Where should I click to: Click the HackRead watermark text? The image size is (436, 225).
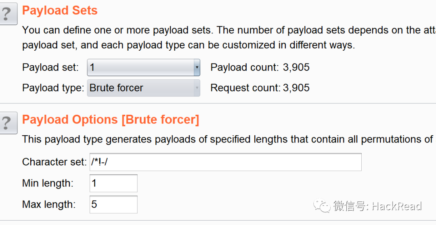396,206
